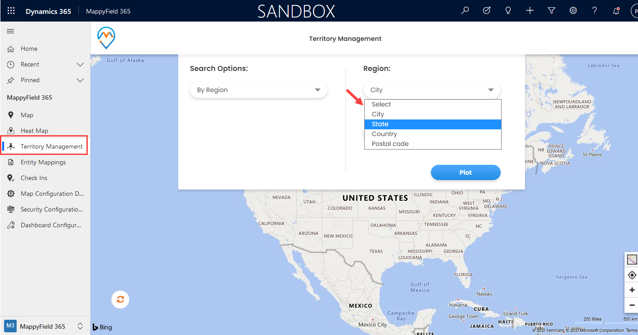The width and height of the screenshot is (638, 335).
Task: Open the Region City dropdown
Action: click(x=432, y=90)
